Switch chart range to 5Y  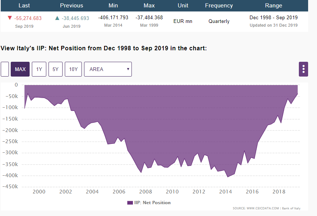[x=55, y=69]
